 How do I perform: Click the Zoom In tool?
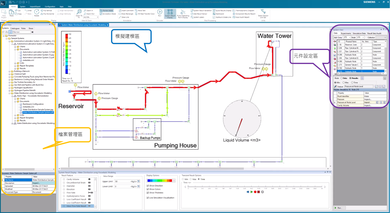tap(88, 11)
